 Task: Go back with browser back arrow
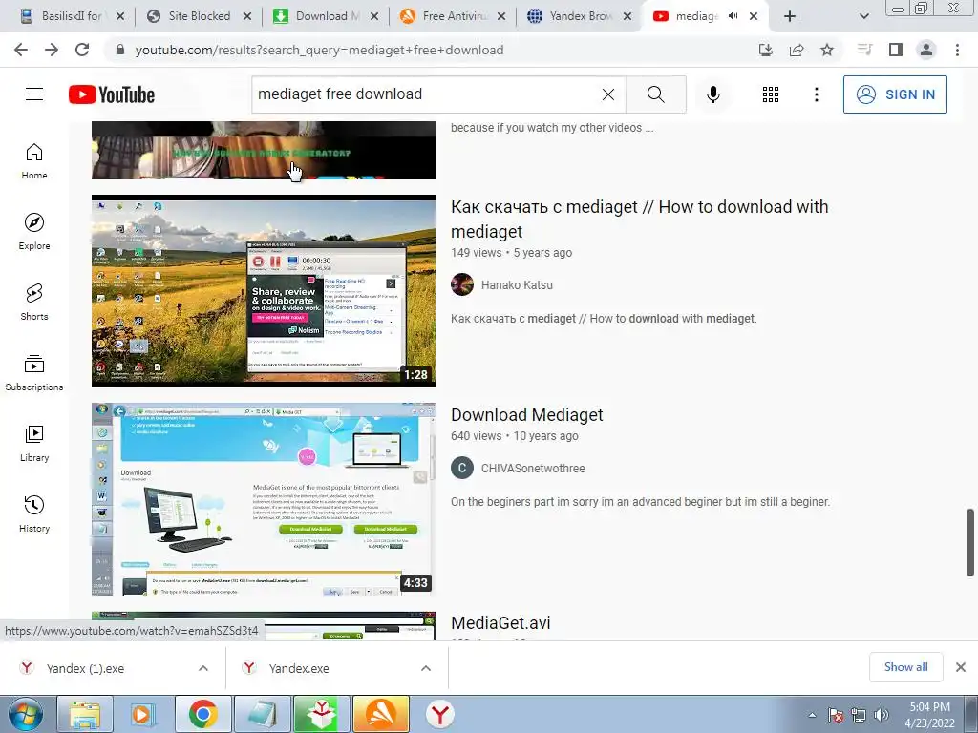[x=21, y=50]
